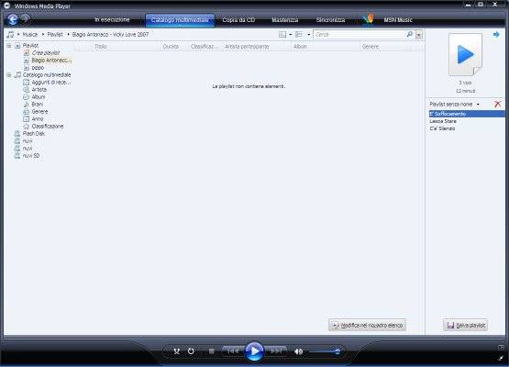Viewport: 509px width, 367px height.
Task: Hide the list pane with the blue arrow
Action: [496, 34]
